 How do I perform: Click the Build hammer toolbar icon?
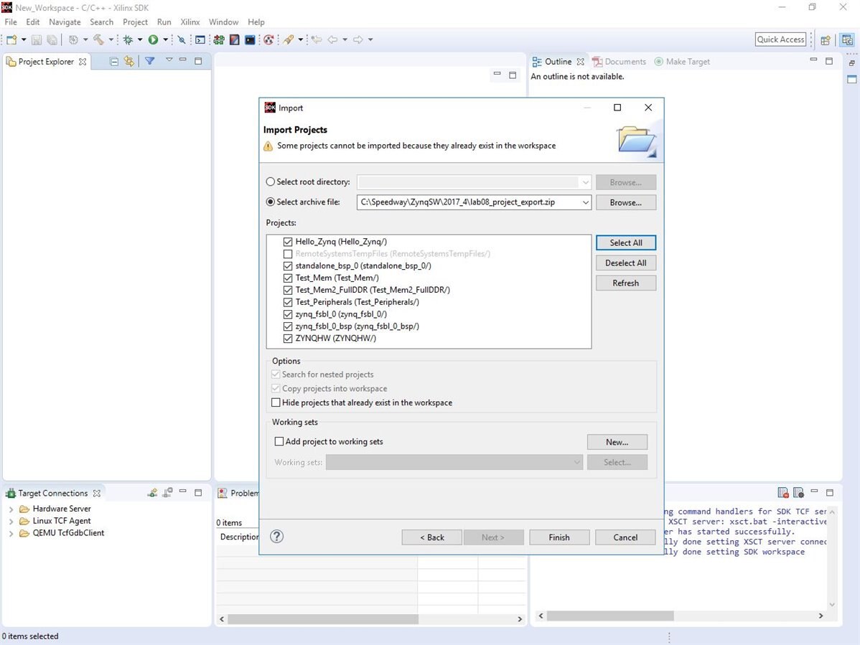click(x=99, y=39)
